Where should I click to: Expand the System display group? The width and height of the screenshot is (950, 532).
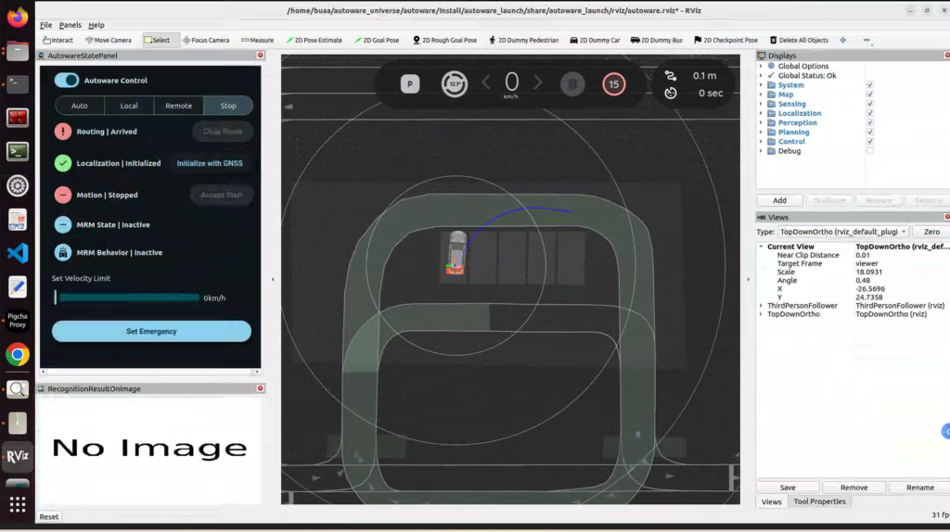(762, 84)
